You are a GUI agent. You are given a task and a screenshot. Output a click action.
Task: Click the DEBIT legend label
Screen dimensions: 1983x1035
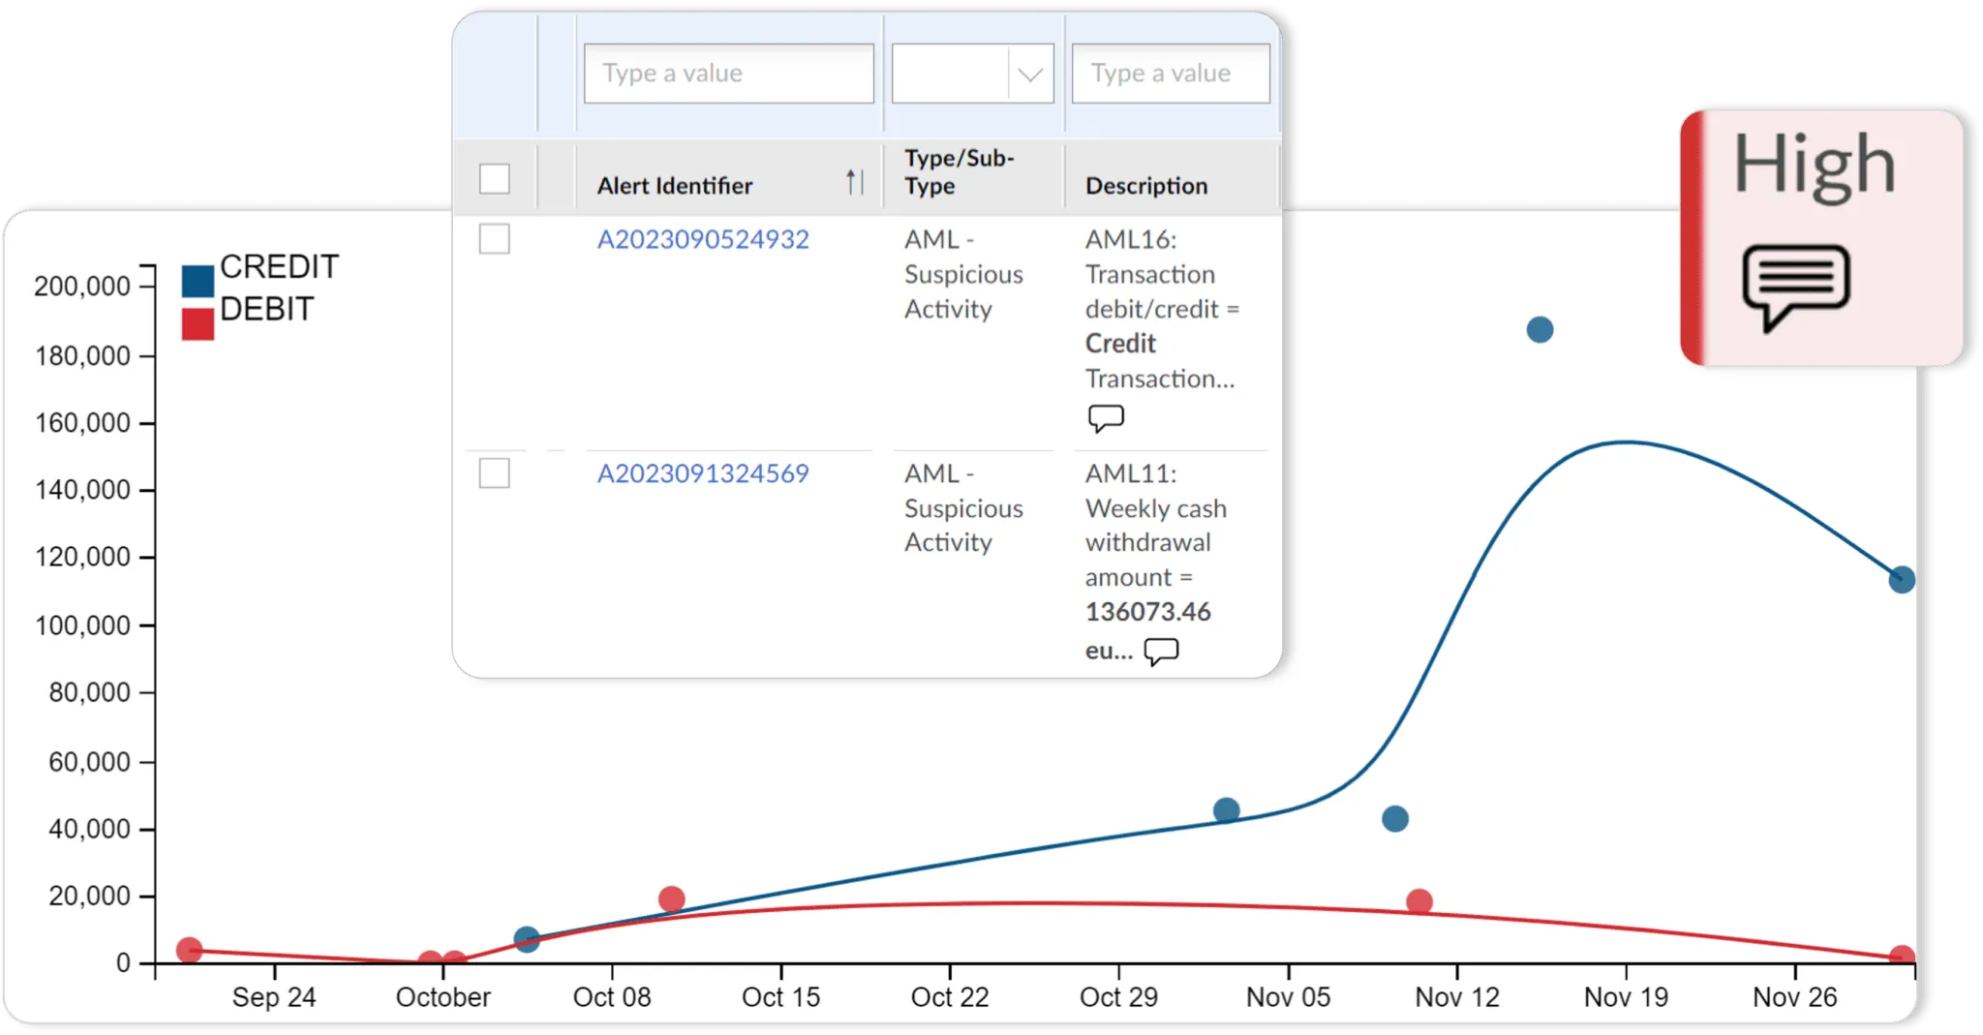(267, 309)
